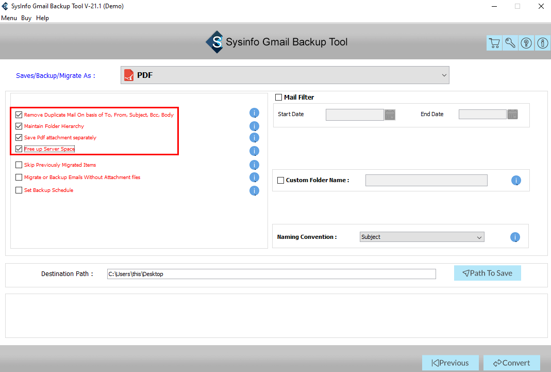This screenshot has height=372, width=551.
Task: Enable the Custom Folder Name checkbox
Action: pyautogui.click(x=281, y=180)
